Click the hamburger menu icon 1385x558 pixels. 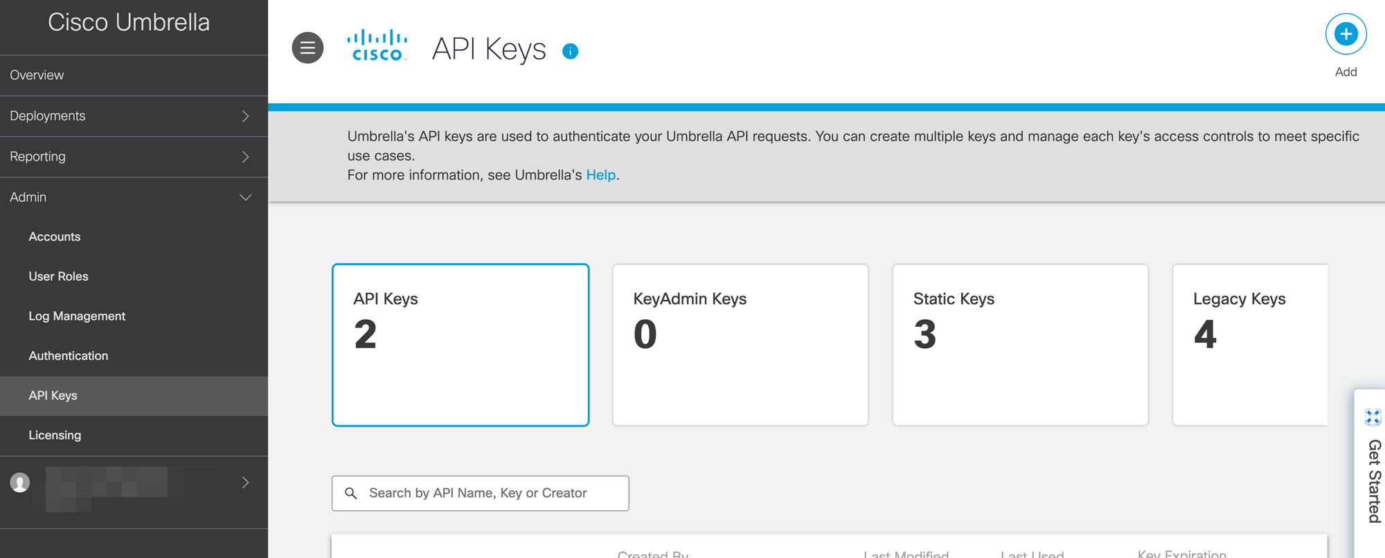pos(307,48)
